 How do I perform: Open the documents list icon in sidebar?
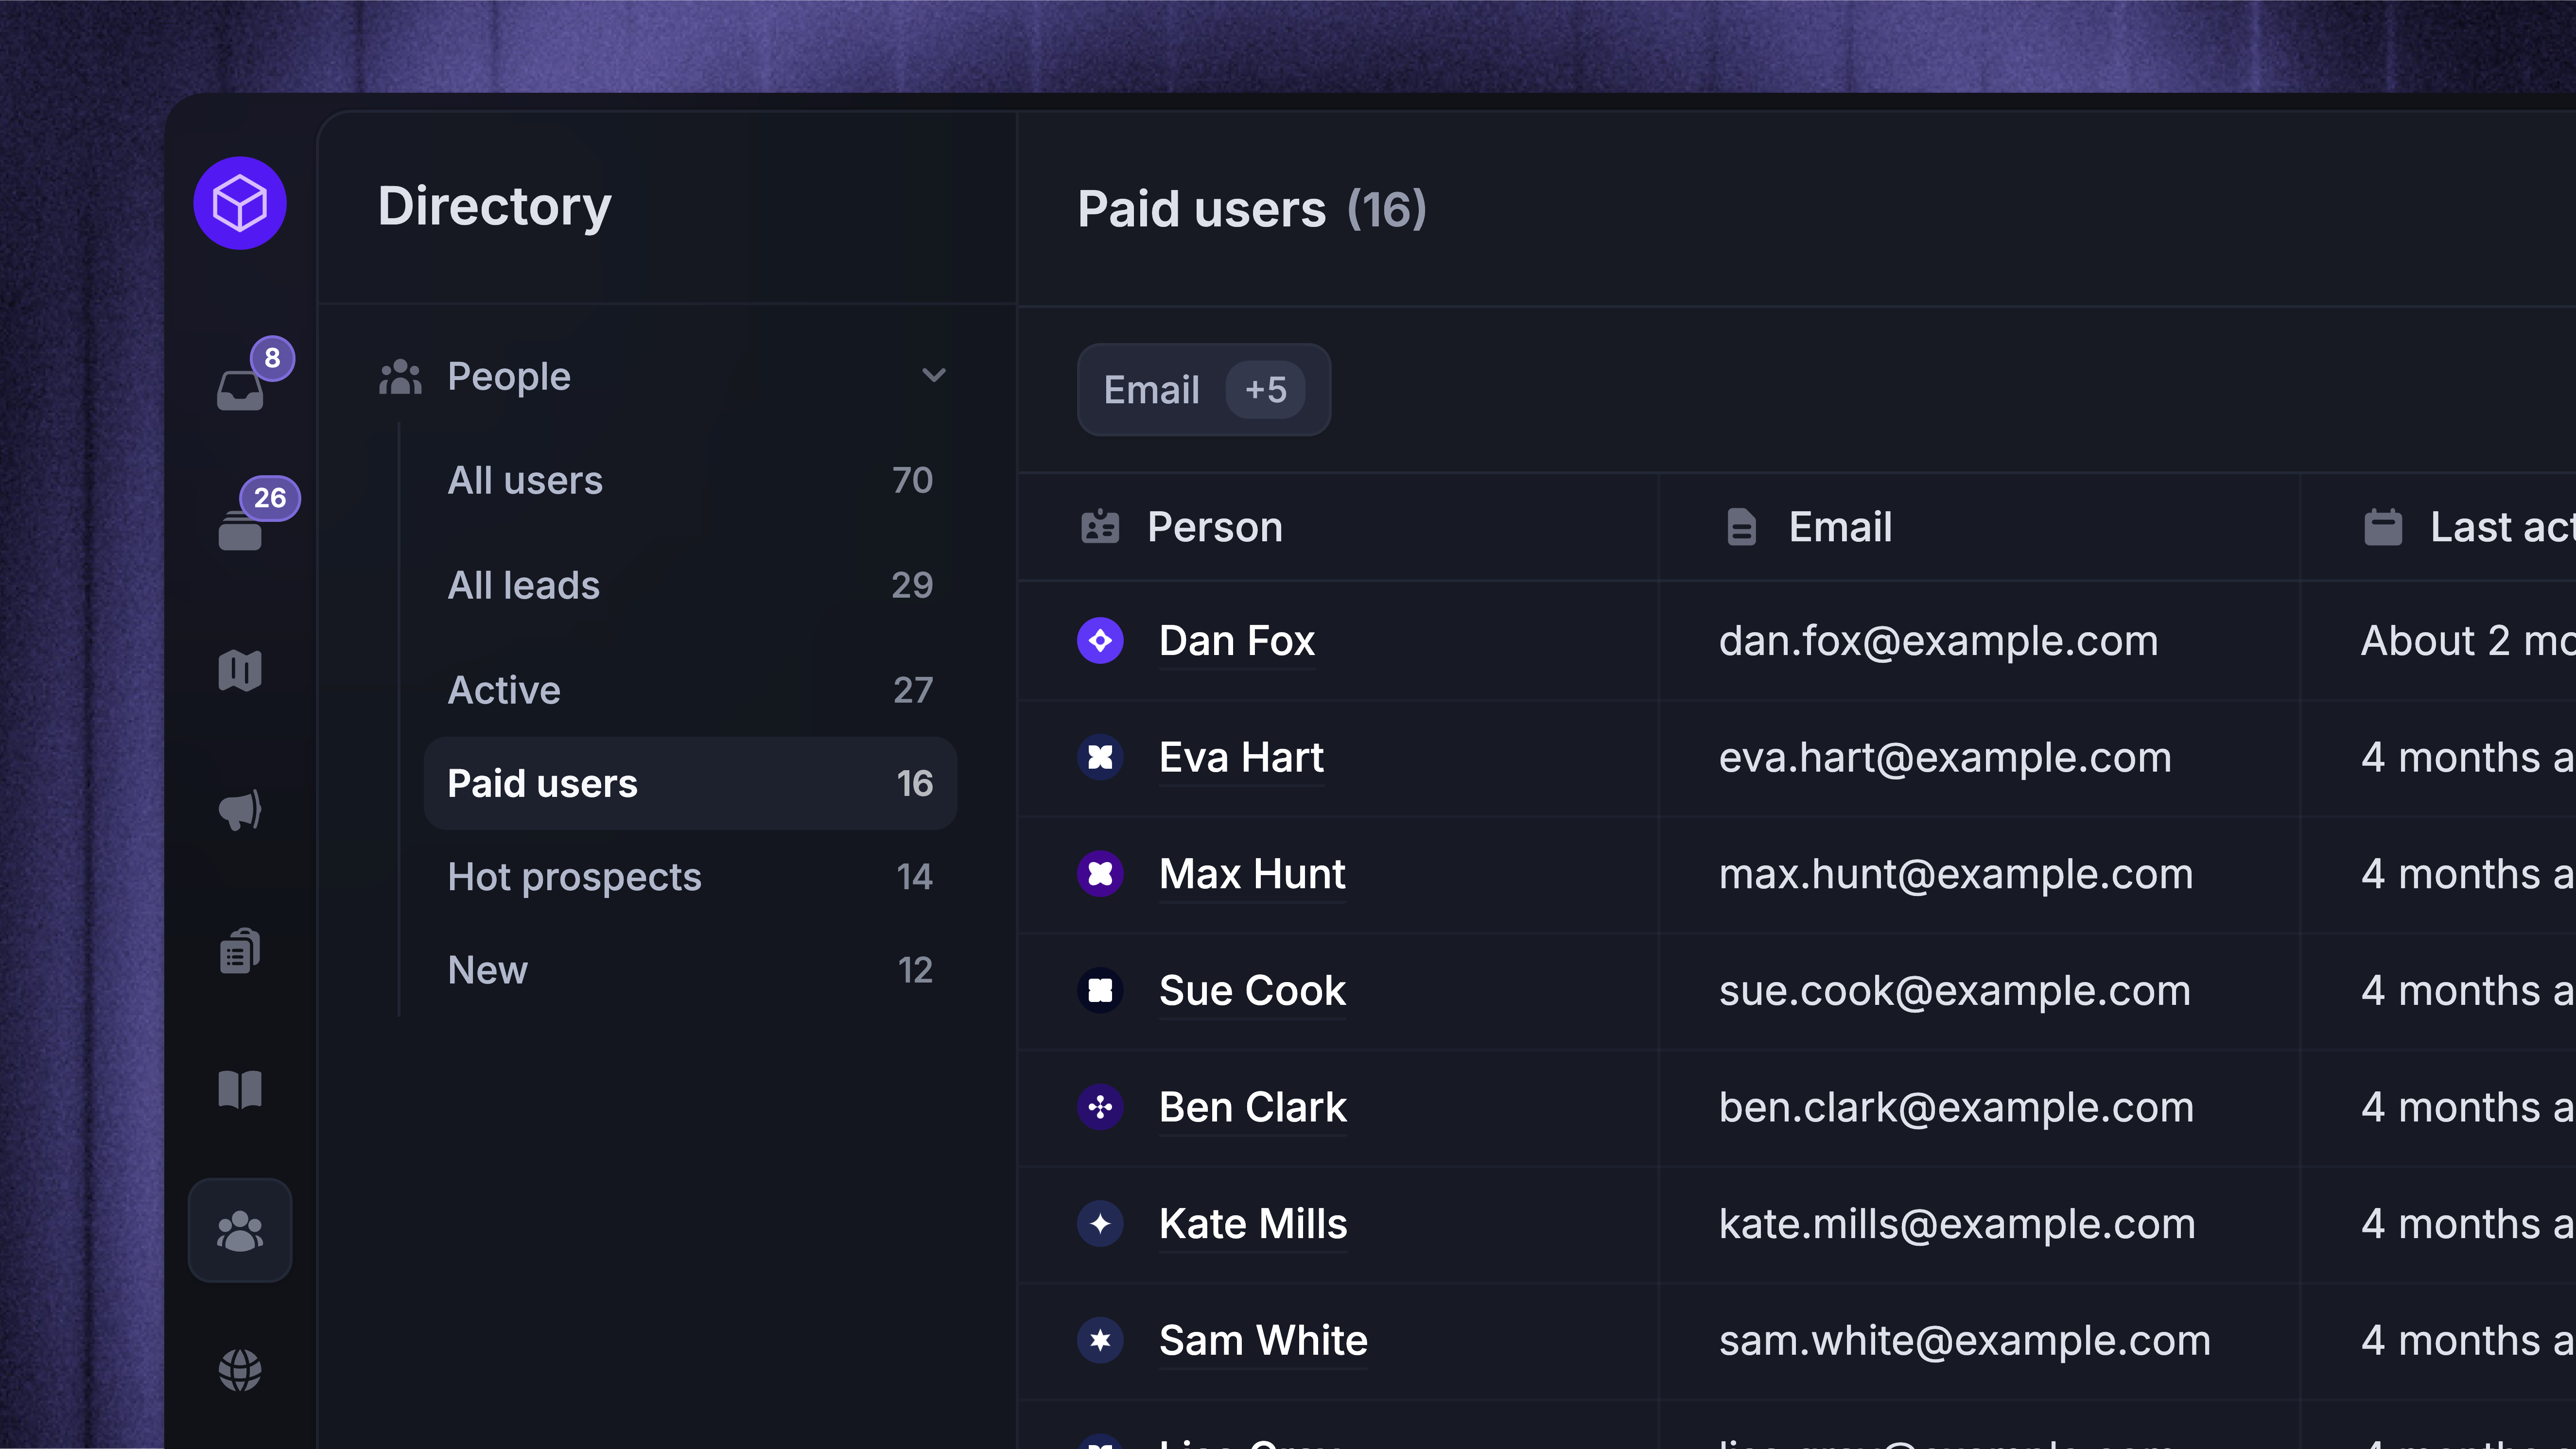tap(240, 950)
